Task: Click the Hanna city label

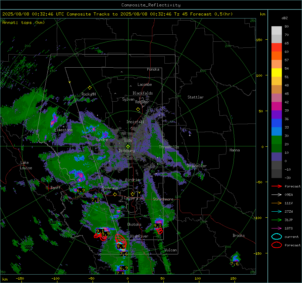Action: click(235, 150)
